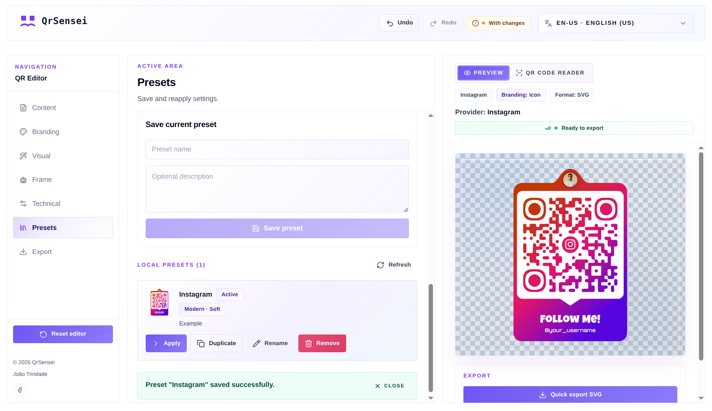Screen dimensions: 712x411
Task: Click the "Example" preset description text
Action: point(191,323)
